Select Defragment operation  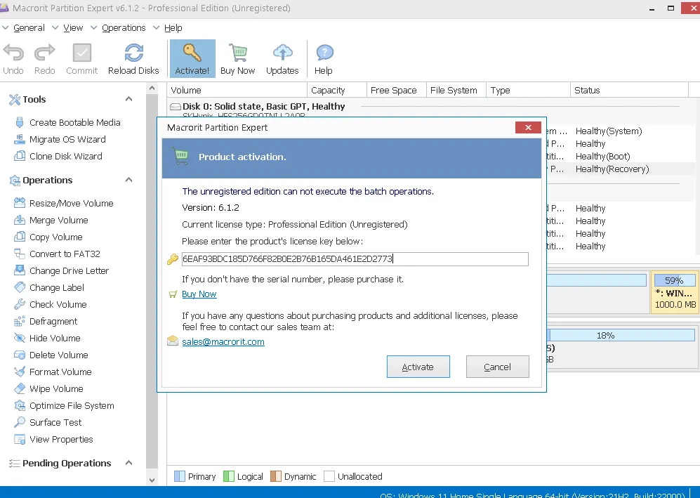46,321
